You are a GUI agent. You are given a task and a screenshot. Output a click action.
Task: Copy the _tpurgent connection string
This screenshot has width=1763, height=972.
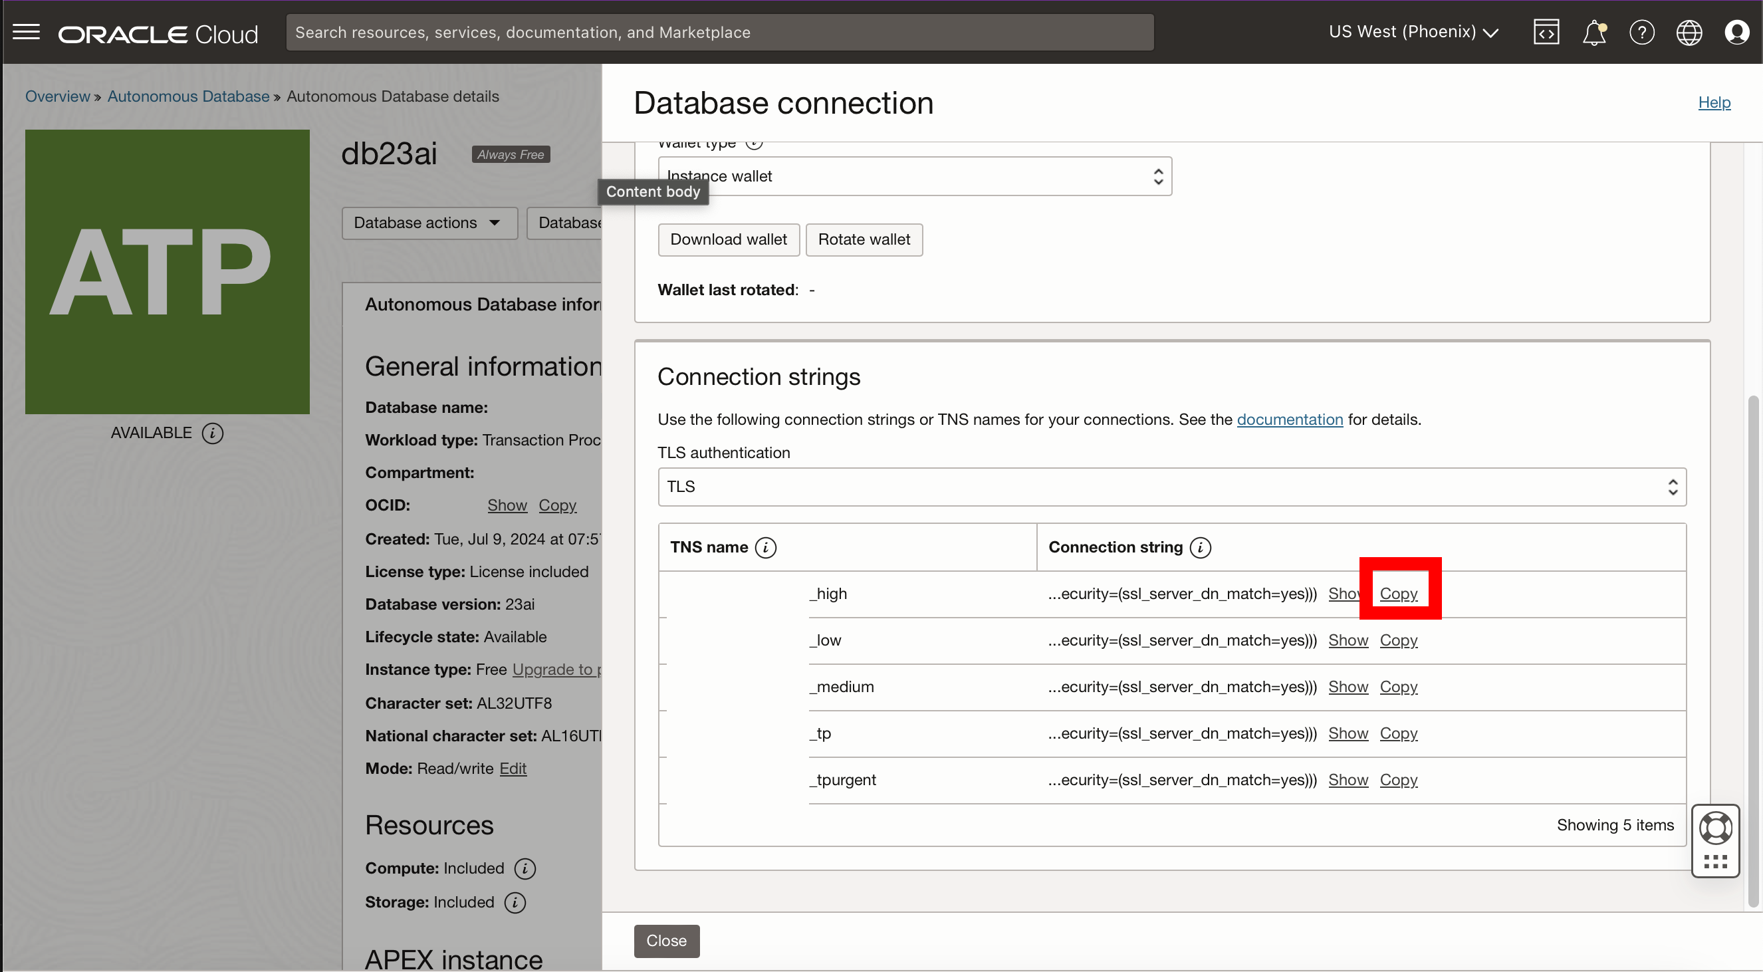(x=1399, y=781)
